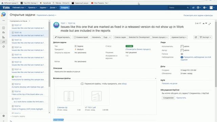This screenshot has width=217, height=122.
Task: Click the Список задач transition button
Action: [120, 37]
